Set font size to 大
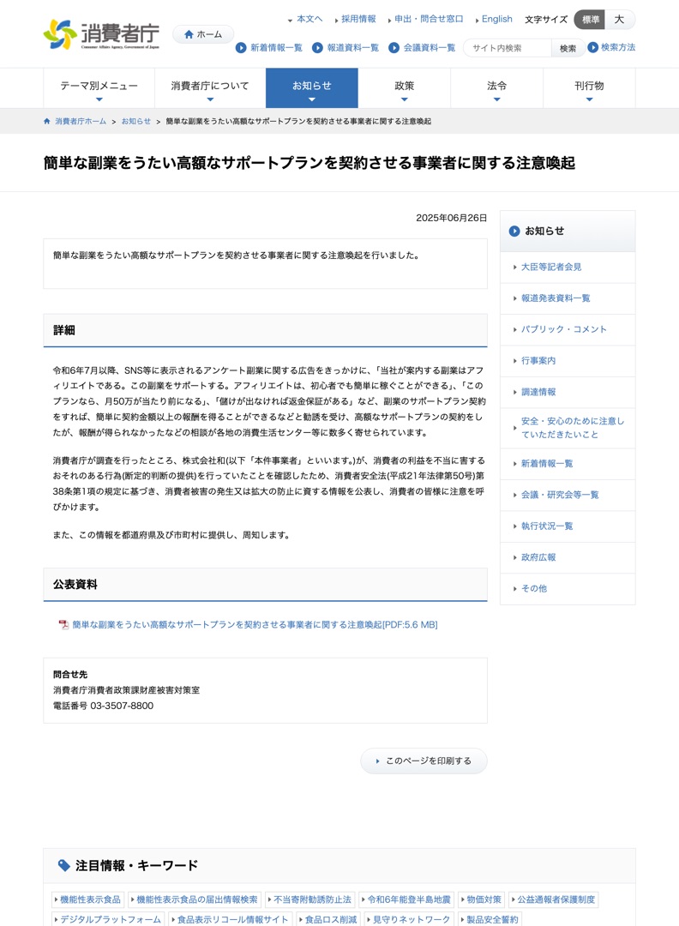The height and width of the screenshot is (926, 679). click(x=619, y=20)
